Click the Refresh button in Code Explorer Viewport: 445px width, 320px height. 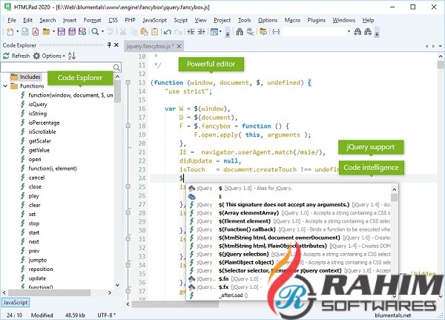[x=16, y=56]
